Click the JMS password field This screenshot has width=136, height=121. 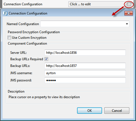pyautogui.click(x=85, y=80)
